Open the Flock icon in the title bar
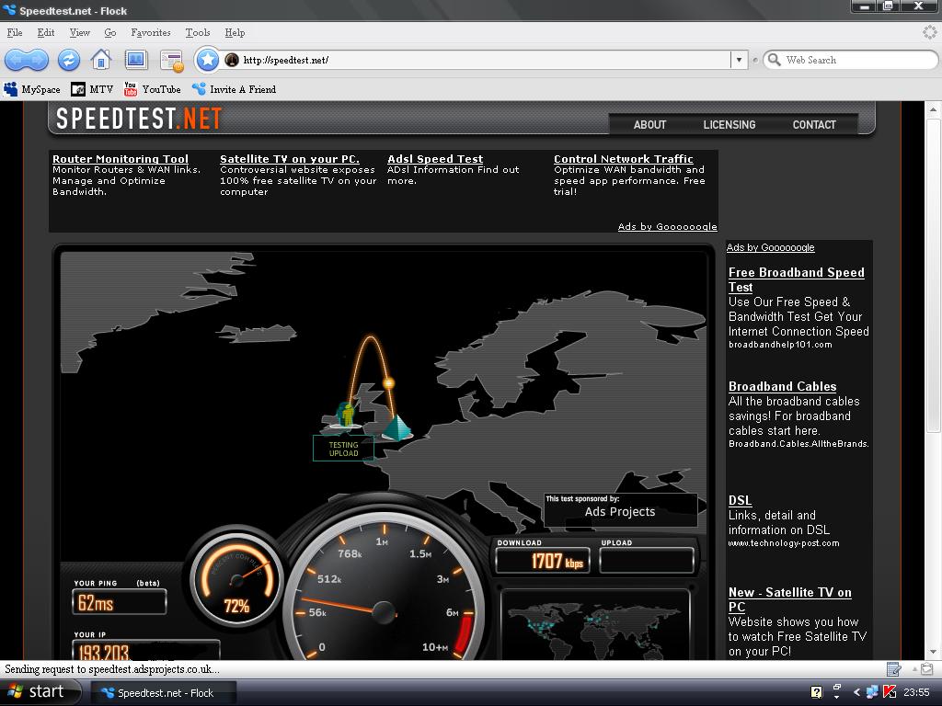Screen dimensions: 942x706 [9, 10]
